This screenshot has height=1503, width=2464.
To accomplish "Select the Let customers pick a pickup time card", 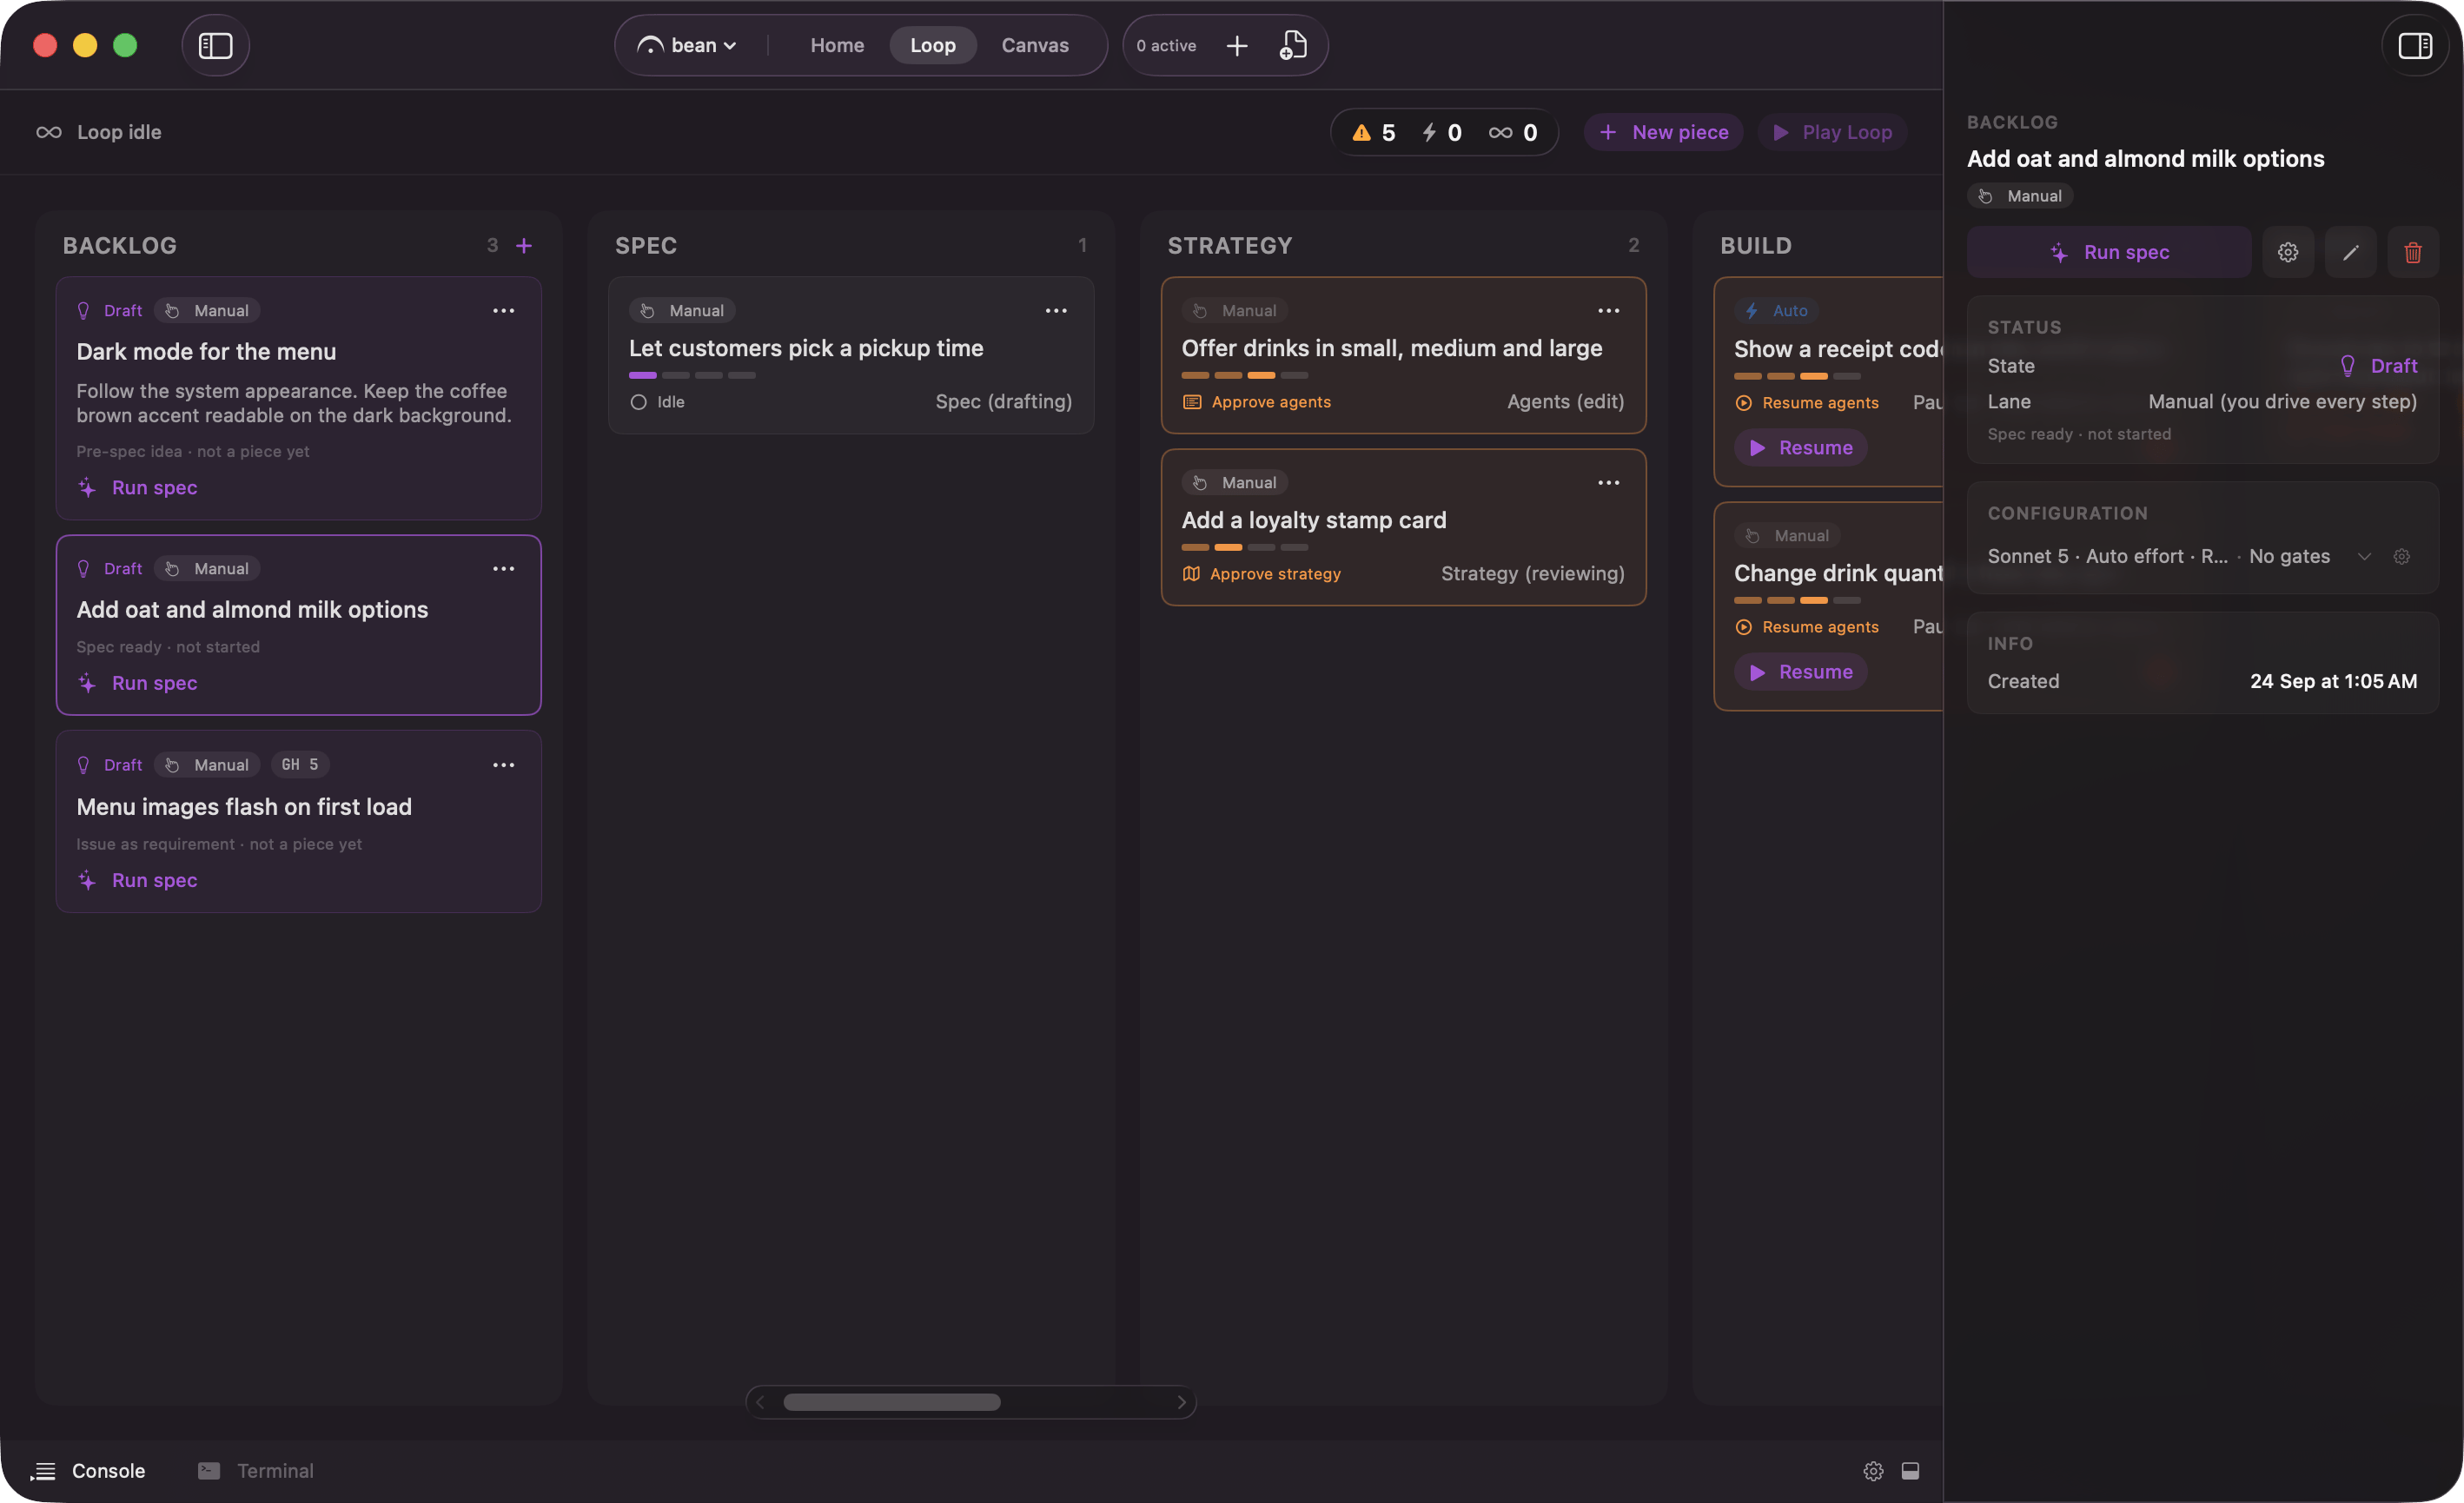I will point(851,355).
